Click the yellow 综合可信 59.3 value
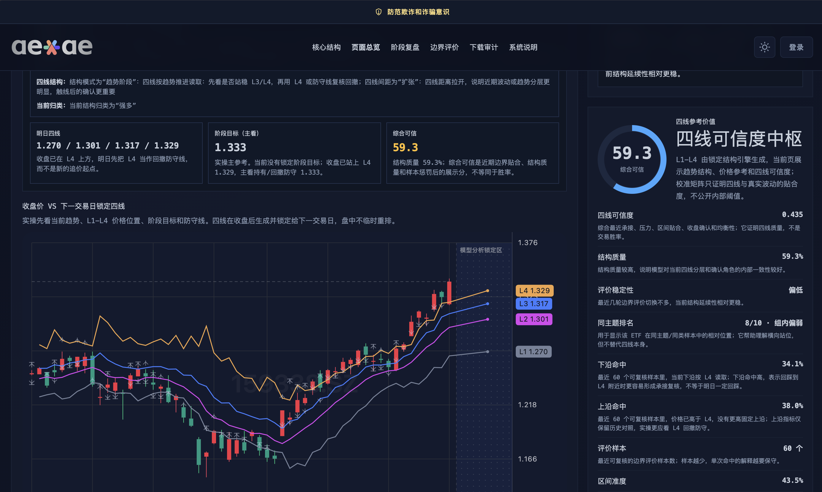822x492 pixels. [405, 147]
